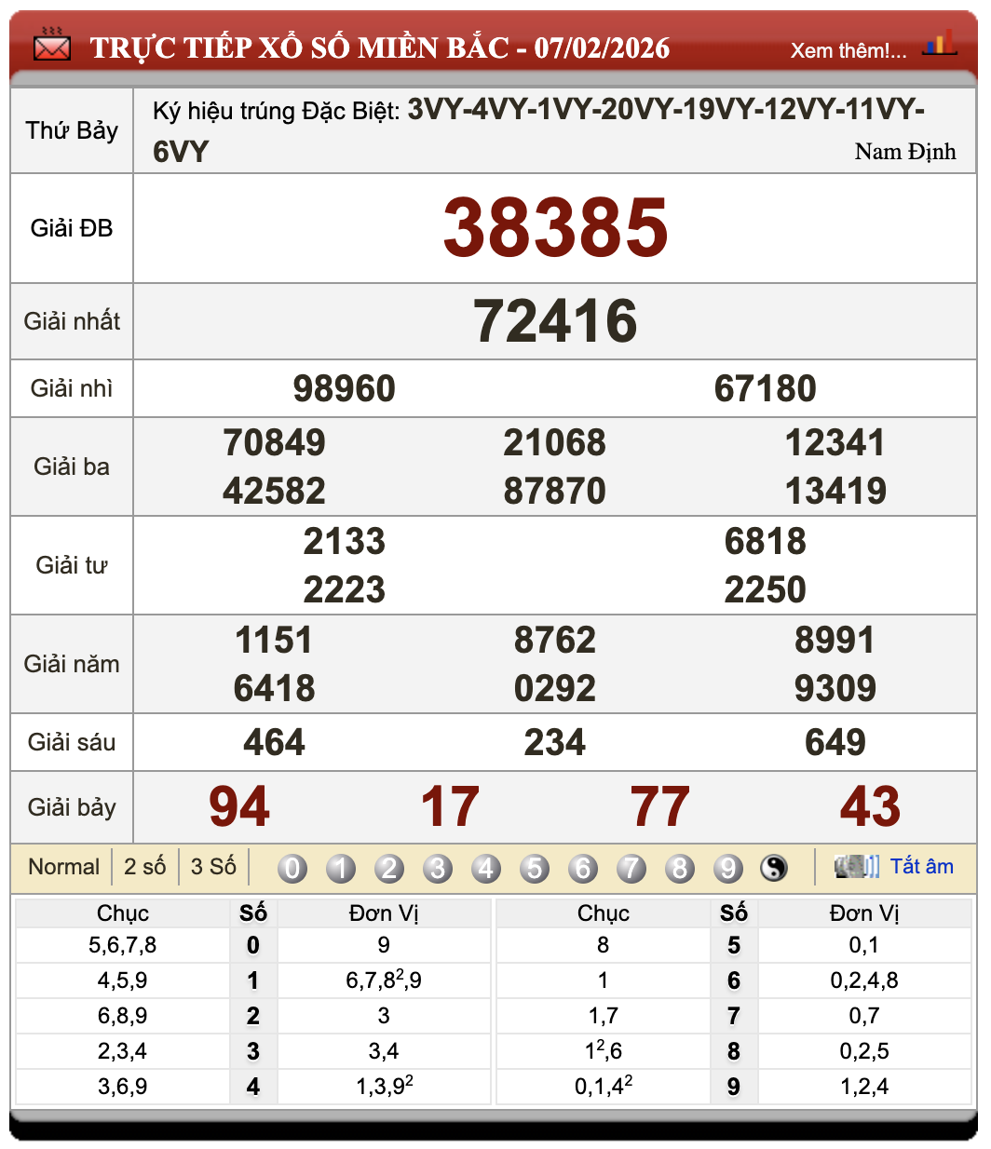Click the Chục column header
Image resolution: width=991 pixels, height=1149 pixels.
click(x=124, y=913)
